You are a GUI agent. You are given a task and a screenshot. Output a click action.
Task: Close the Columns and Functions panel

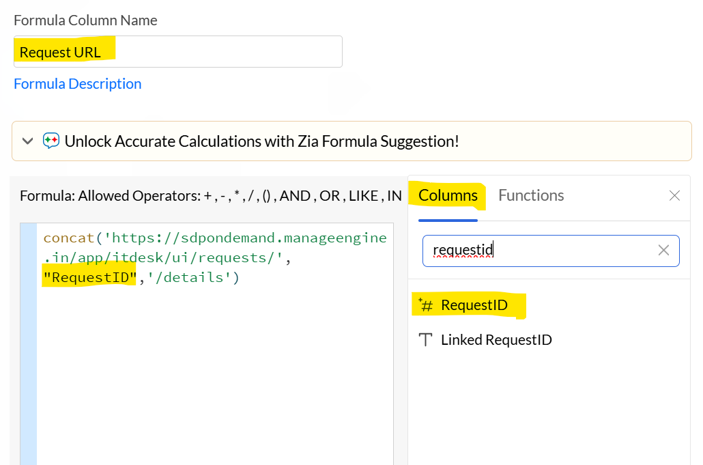point(674,196)
